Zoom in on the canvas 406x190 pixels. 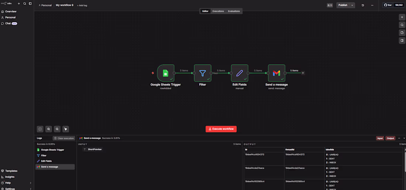tap(49, 129)
